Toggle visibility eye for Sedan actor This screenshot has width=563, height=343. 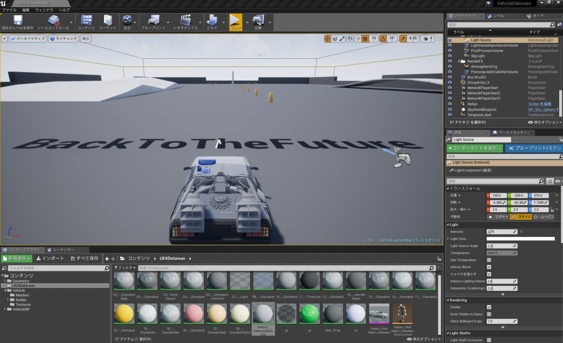tap(450, 104)
